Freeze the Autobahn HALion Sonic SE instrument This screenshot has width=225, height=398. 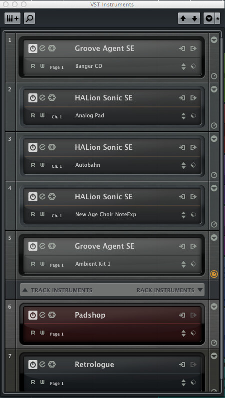click(x=52, y=147)
